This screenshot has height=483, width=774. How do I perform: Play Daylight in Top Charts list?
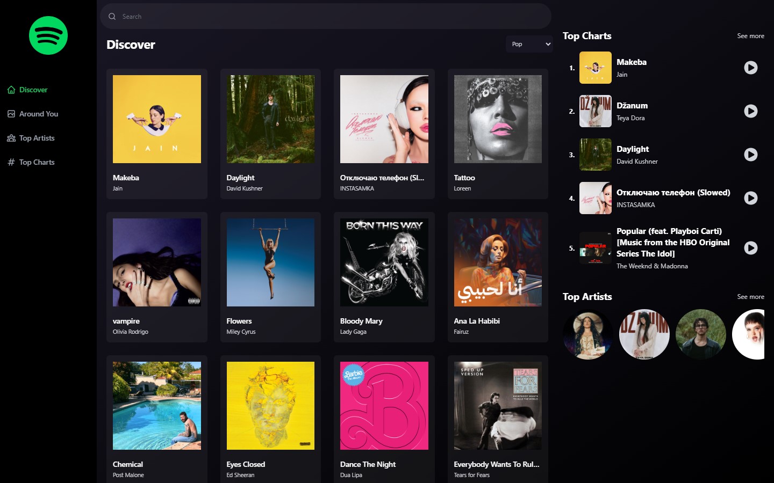[751, 155]
